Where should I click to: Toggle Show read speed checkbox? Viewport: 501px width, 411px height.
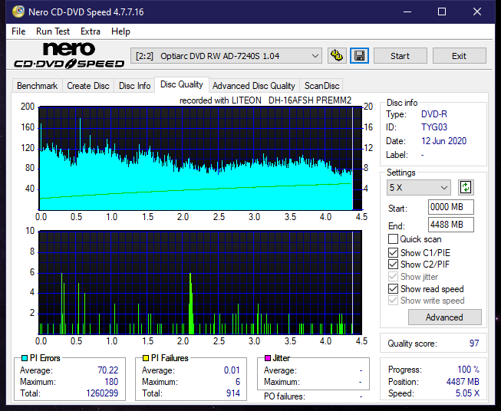[x=393, y=288]
